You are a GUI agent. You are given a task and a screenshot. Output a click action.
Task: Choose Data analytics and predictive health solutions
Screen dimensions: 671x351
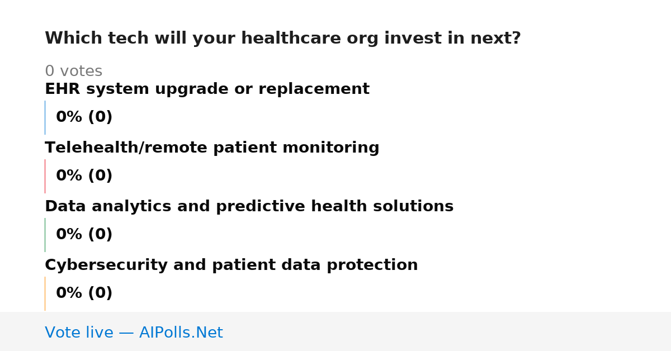(x=249, y=207)
